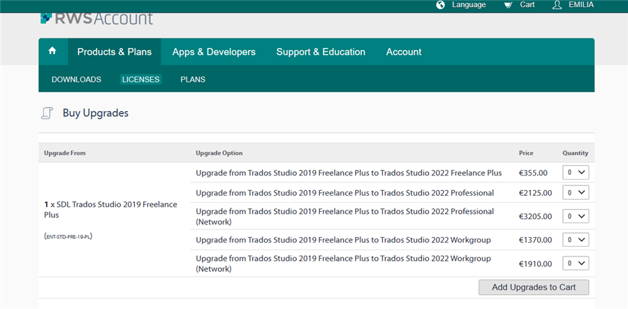Click the SDL Trados Studio 2019 Freelance Plus text
Image resolution: width=628 pixels, height=309 pixels.
pos(111,210)
